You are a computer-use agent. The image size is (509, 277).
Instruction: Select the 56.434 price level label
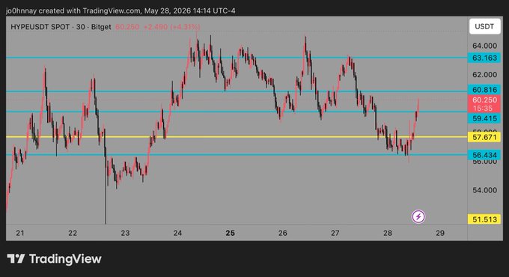coord(484,155)
